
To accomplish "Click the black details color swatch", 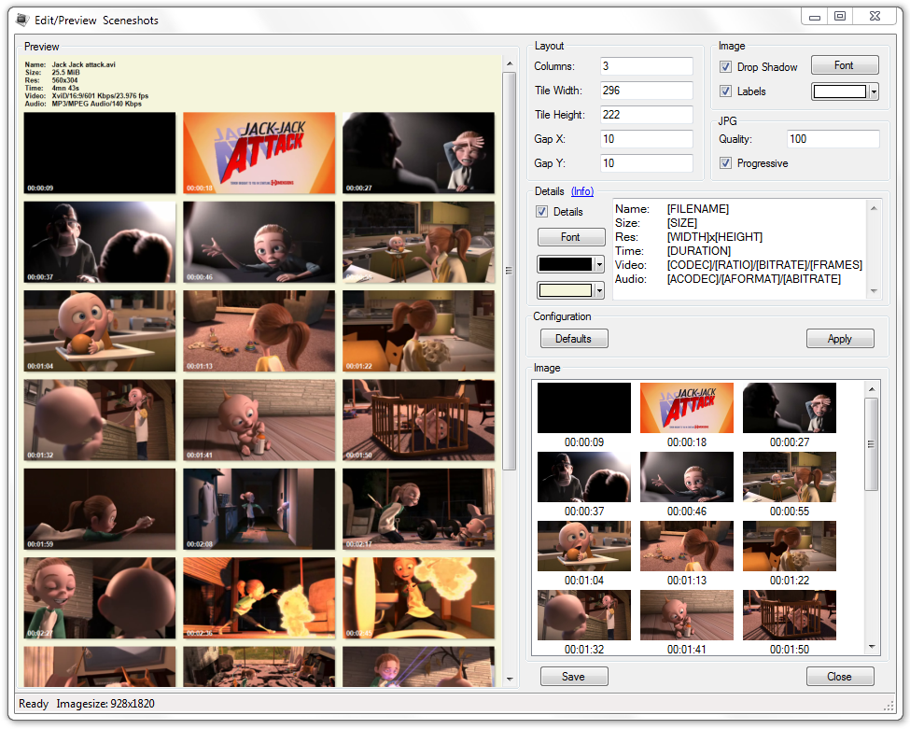I will tap(566, 265).
